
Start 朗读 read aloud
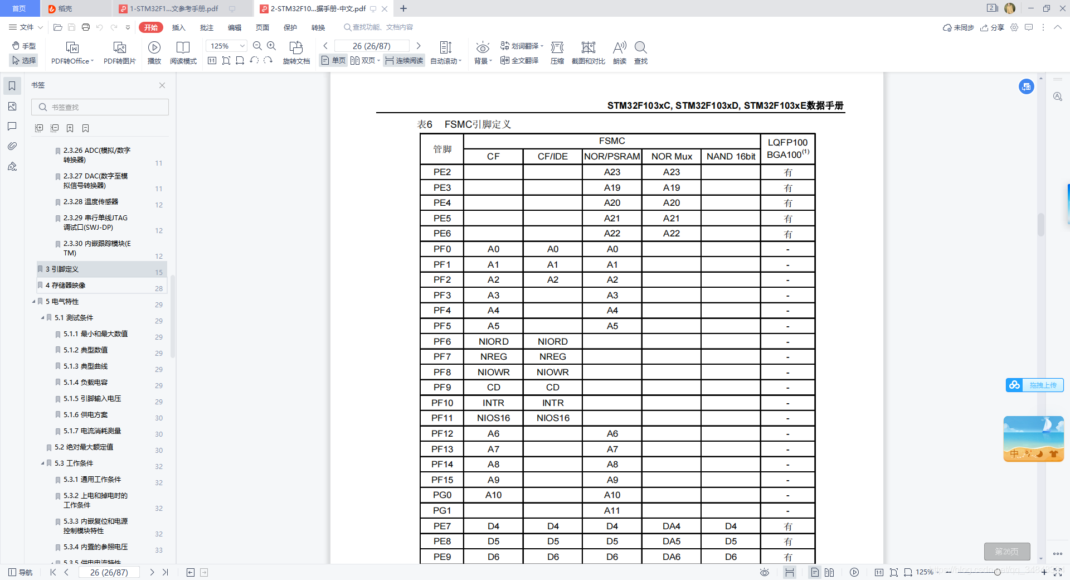click(620, 53)
